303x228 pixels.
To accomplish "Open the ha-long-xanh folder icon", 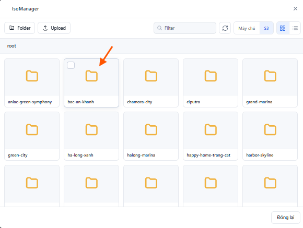I will click(x=91, y=129).
